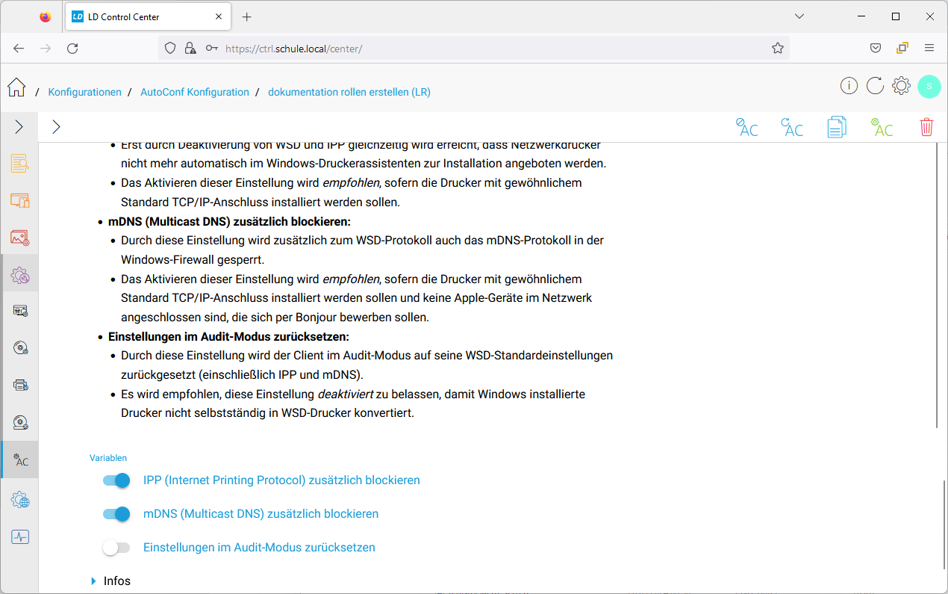Go back using the browser back arrow
The width and height of the screenshot is (948, 594).
tap(19, 48)
